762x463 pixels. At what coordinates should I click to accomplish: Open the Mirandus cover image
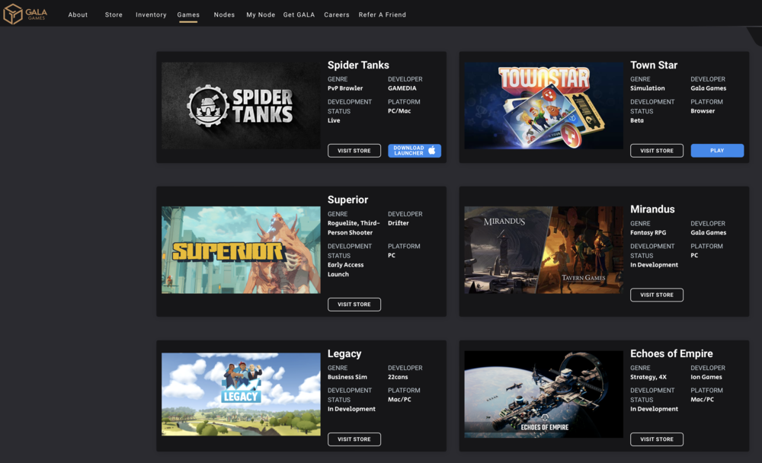click(x=544, y=250)
